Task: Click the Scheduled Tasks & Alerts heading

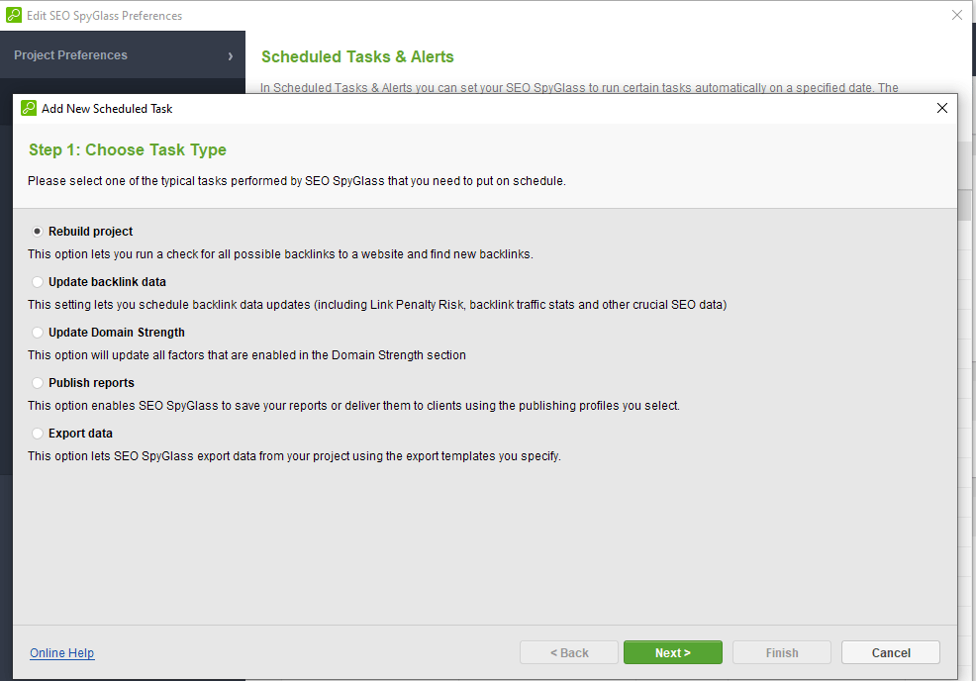Action: 357,56
